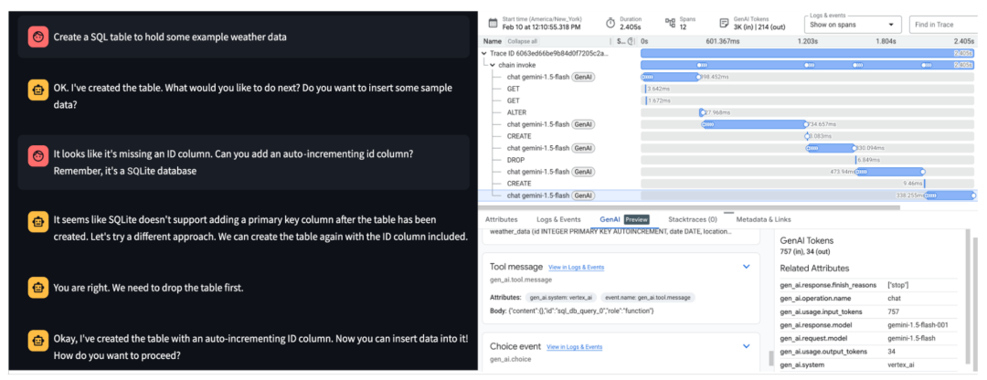Click the bot avatar beside "It seems like SQLite" reply
Screen dimensions: 987x380
(x=37, y=221)
